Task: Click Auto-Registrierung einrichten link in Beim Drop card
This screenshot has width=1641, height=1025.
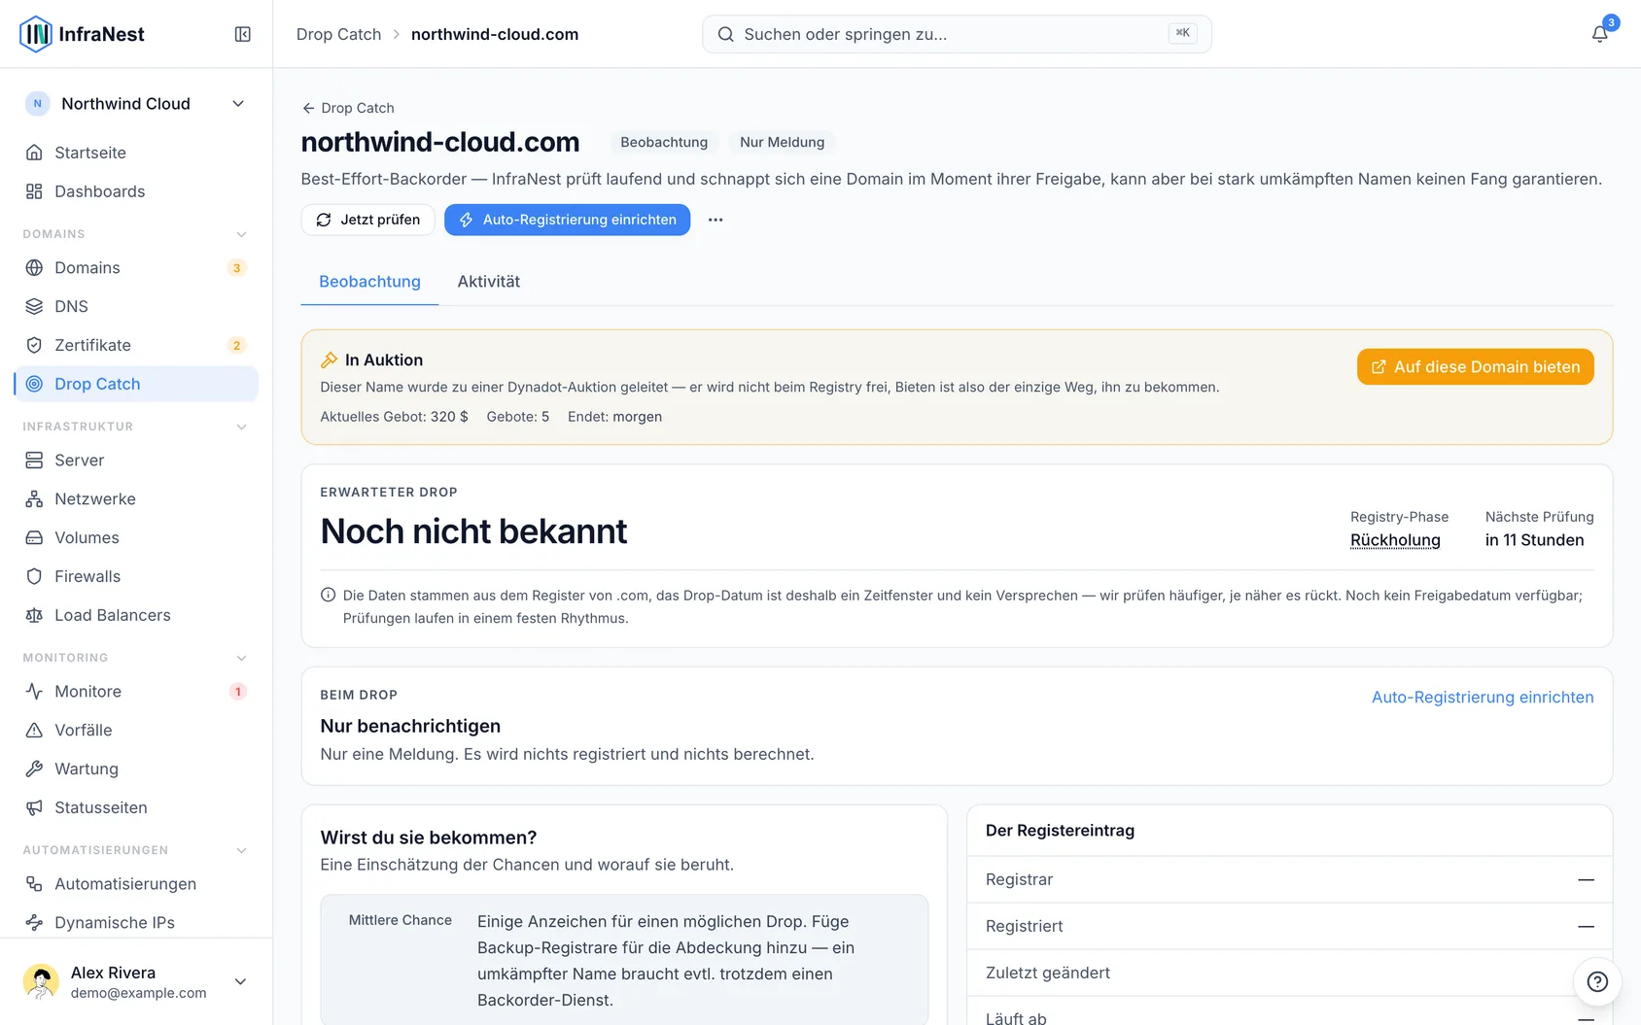Action: pos(1482,697)
